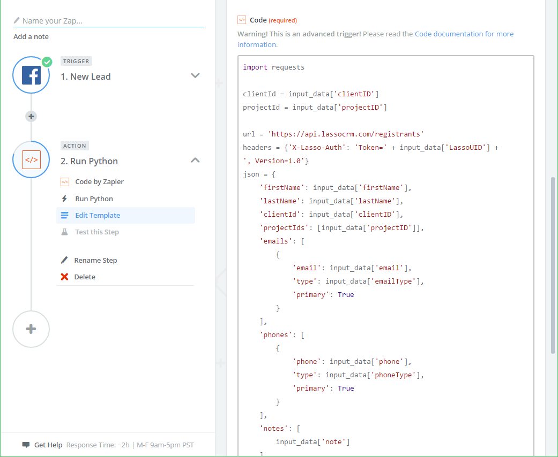558x457 pixels.
Task: Select Edit Template in step menu
Action: 98,215
